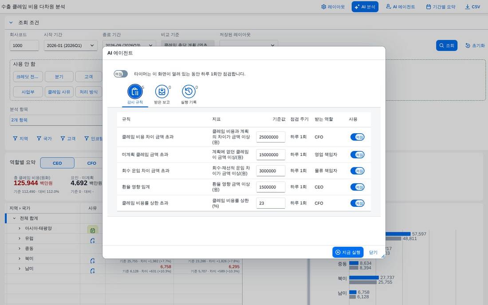Collapse the 조회 조건 section

point(11,23)
